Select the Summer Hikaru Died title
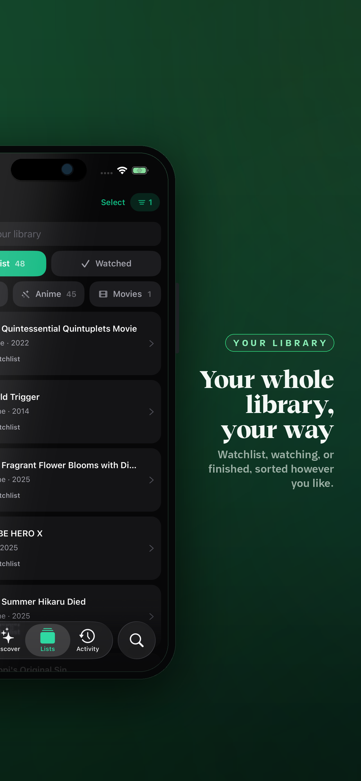This screenshot has height=781, width=361. point(43,602)
